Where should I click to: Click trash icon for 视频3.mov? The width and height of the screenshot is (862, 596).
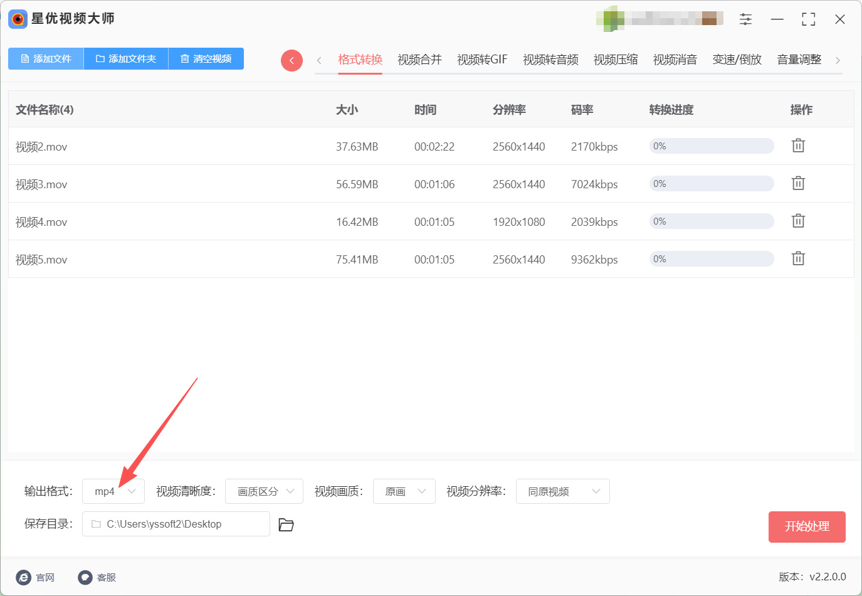point(798,183)
